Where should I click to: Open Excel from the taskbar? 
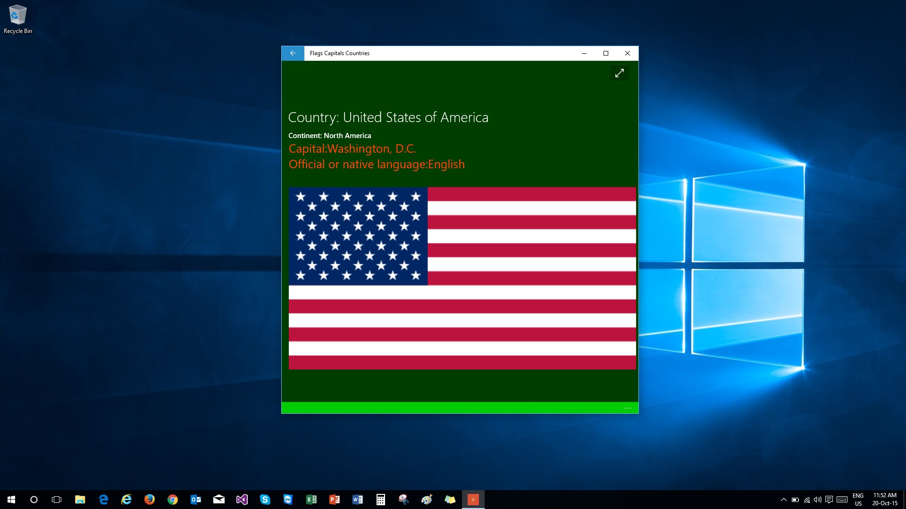(311, 500)
